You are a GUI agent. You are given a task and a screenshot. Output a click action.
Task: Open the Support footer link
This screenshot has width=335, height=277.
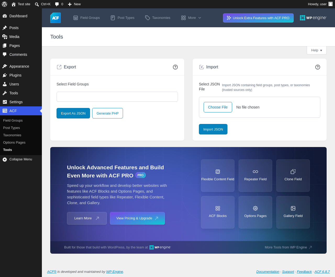tap(288, 272)
